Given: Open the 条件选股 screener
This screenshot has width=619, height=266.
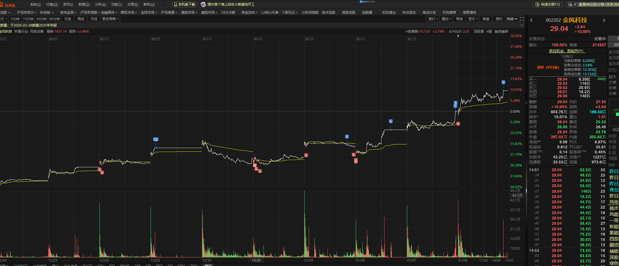Looking at the screenshot, I should [x=329, y=13].
